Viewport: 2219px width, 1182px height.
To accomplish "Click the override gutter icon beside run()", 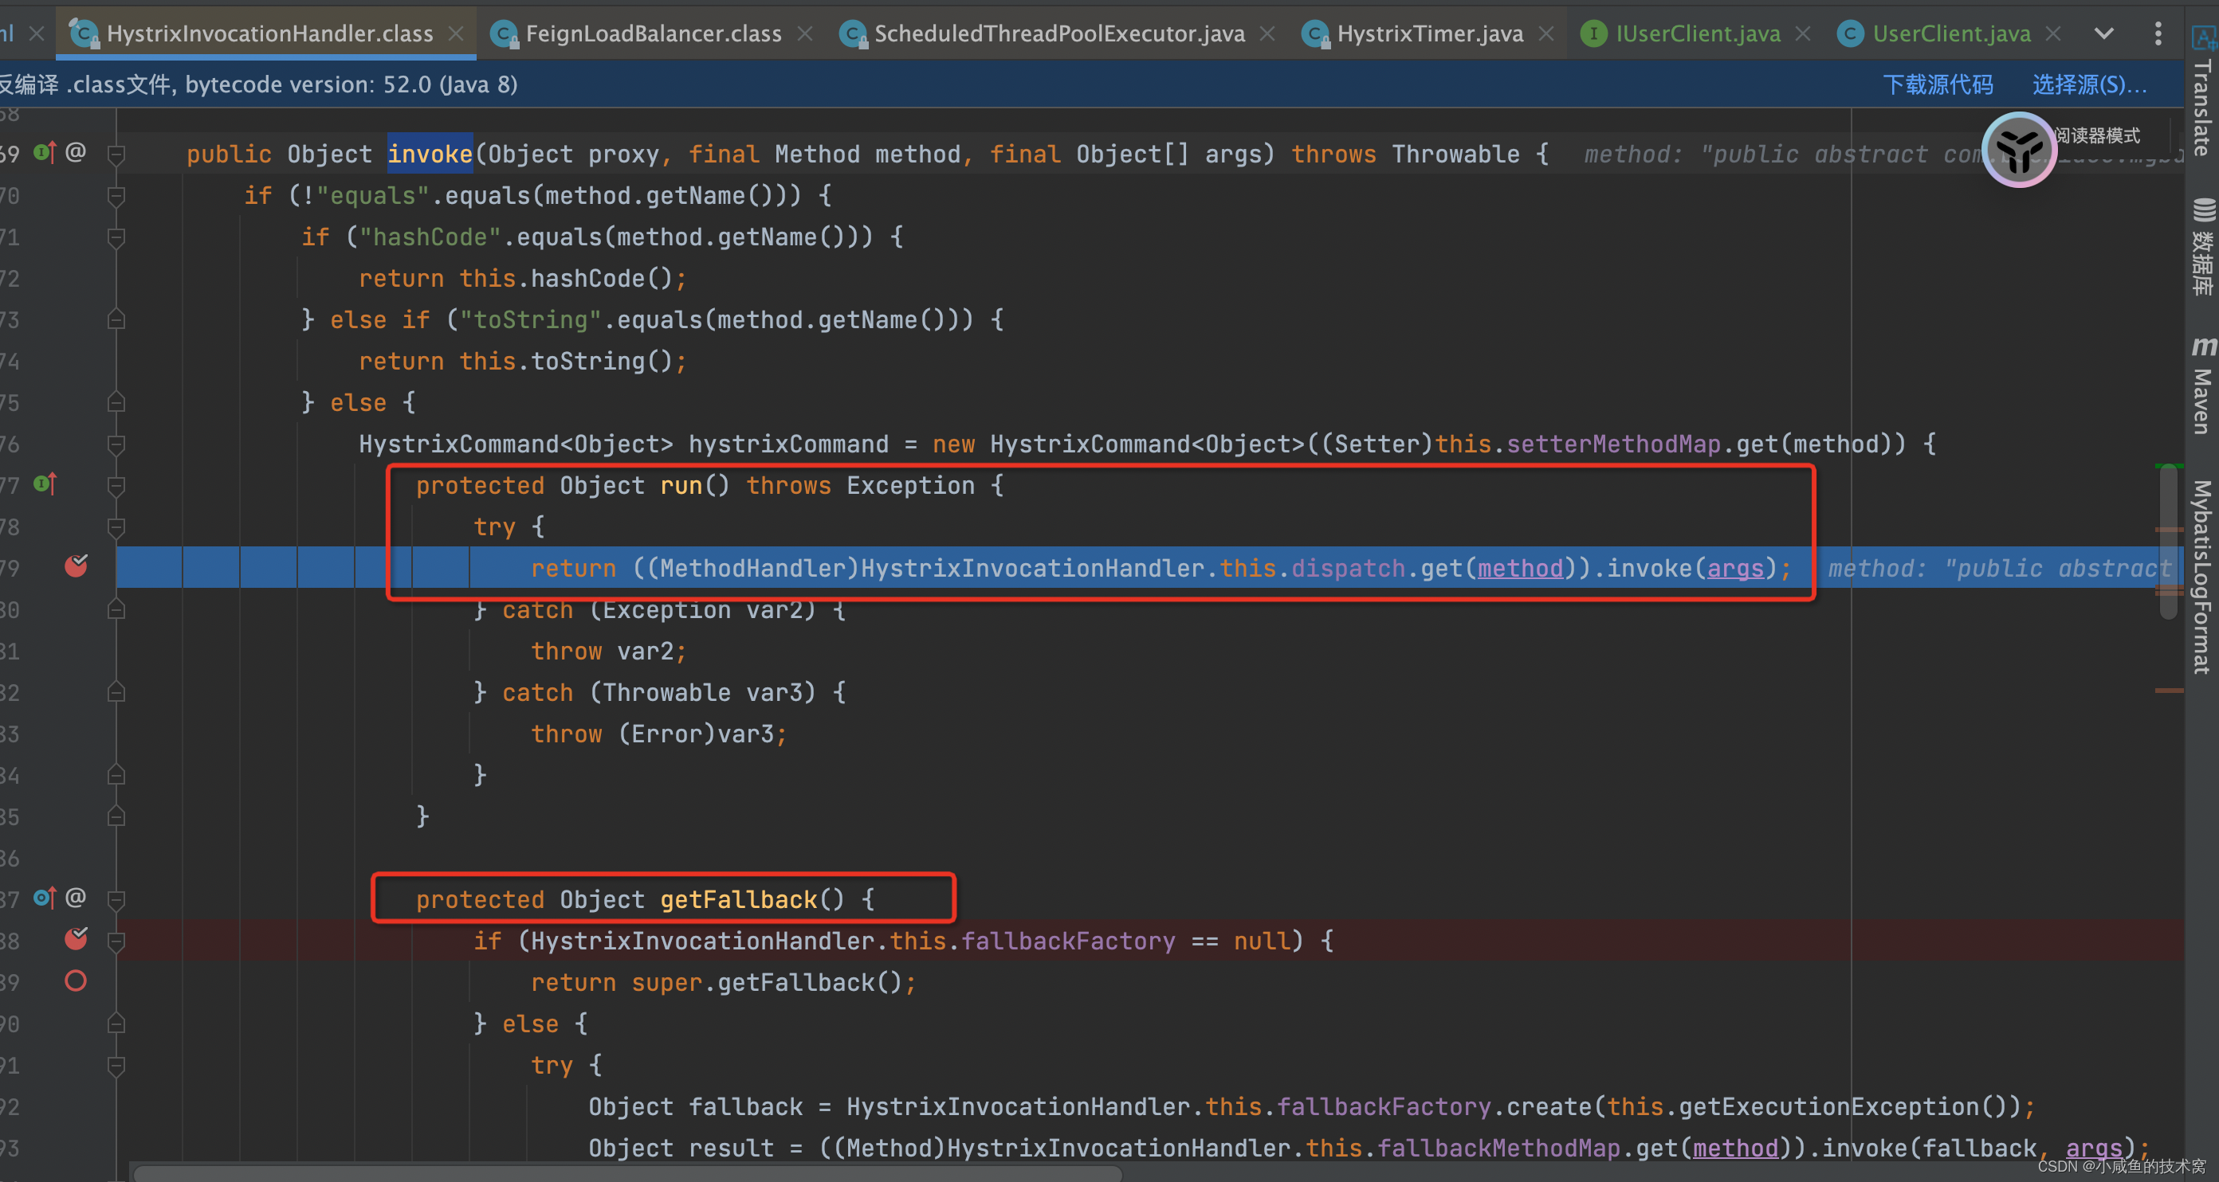I will click(x=44, y=483).
